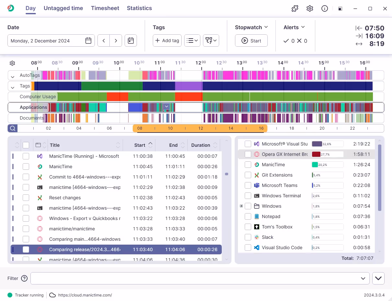
Task: Start the stopwatch
Action: (x=251, y=41)
